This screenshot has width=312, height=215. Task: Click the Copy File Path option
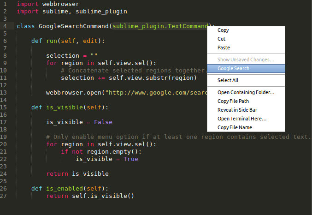coord(233,102)
